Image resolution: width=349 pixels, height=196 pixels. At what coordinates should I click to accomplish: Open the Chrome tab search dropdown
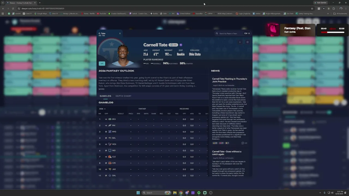(3, 3)
